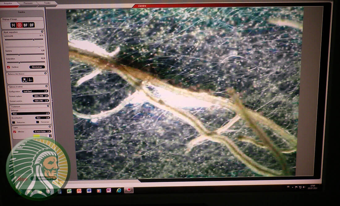
Task: Click the manual white balance crosshair icon
Action: pos(30,80)
